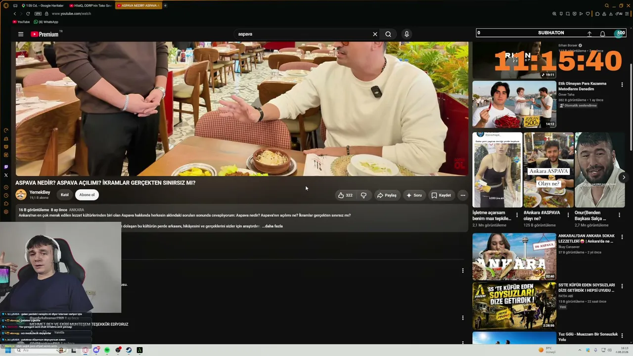Reload the current page
Screen dimensions: 633x356
[x=28, y=14]
